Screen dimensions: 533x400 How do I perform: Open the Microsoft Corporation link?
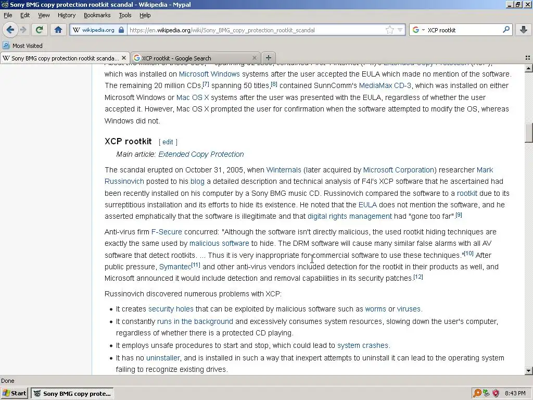(398, 170)
